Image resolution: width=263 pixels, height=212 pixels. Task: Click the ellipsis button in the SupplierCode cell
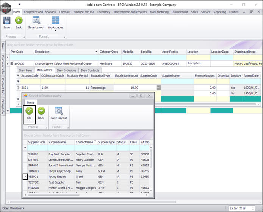tap(158, 88)
